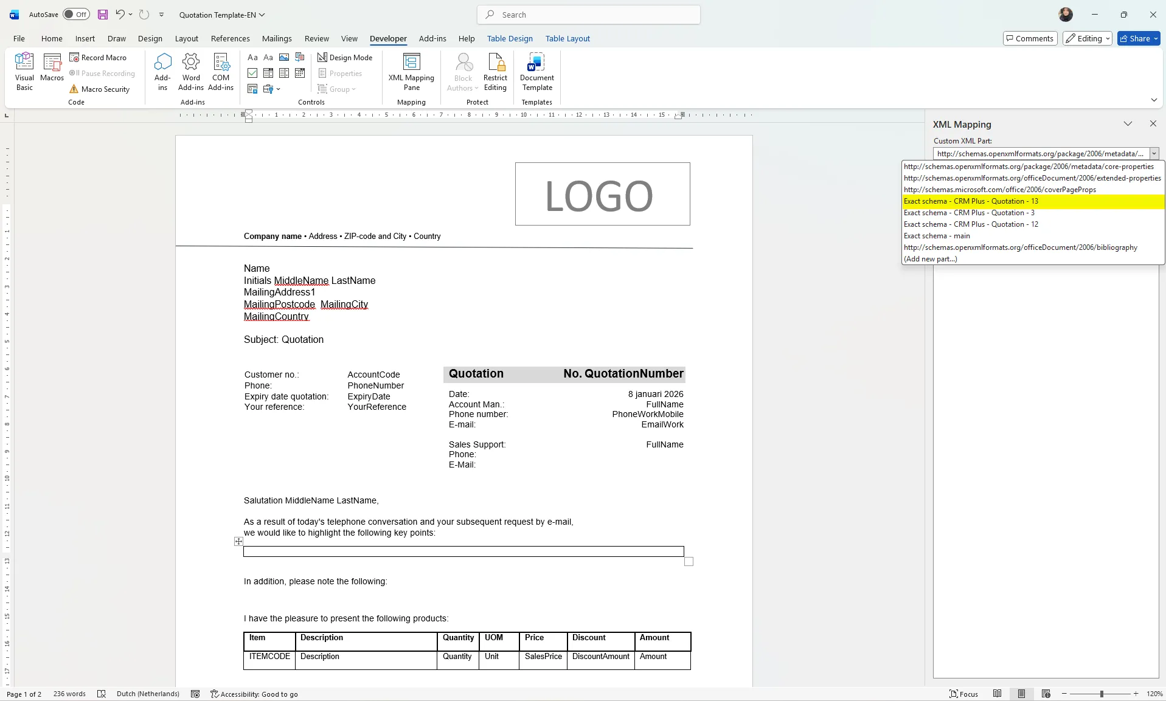Toggle the AutoSave switch

tap(76, 15)
